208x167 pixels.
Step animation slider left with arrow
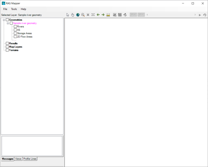pyautogui.click(x=147, y=15)
